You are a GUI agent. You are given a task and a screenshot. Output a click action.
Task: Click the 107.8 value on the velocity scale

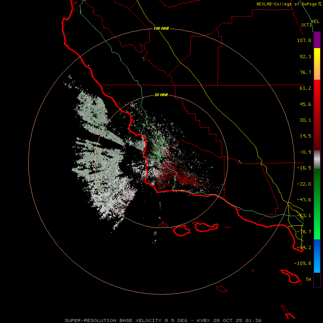click(x=304, y=40)
